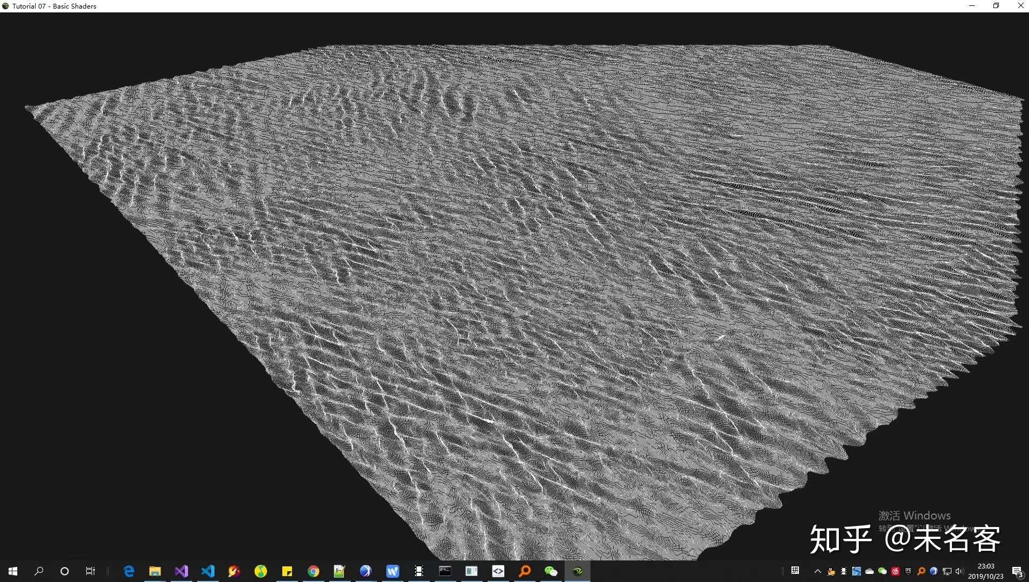Open OneDrive cloud tray icon

[870, 571]
